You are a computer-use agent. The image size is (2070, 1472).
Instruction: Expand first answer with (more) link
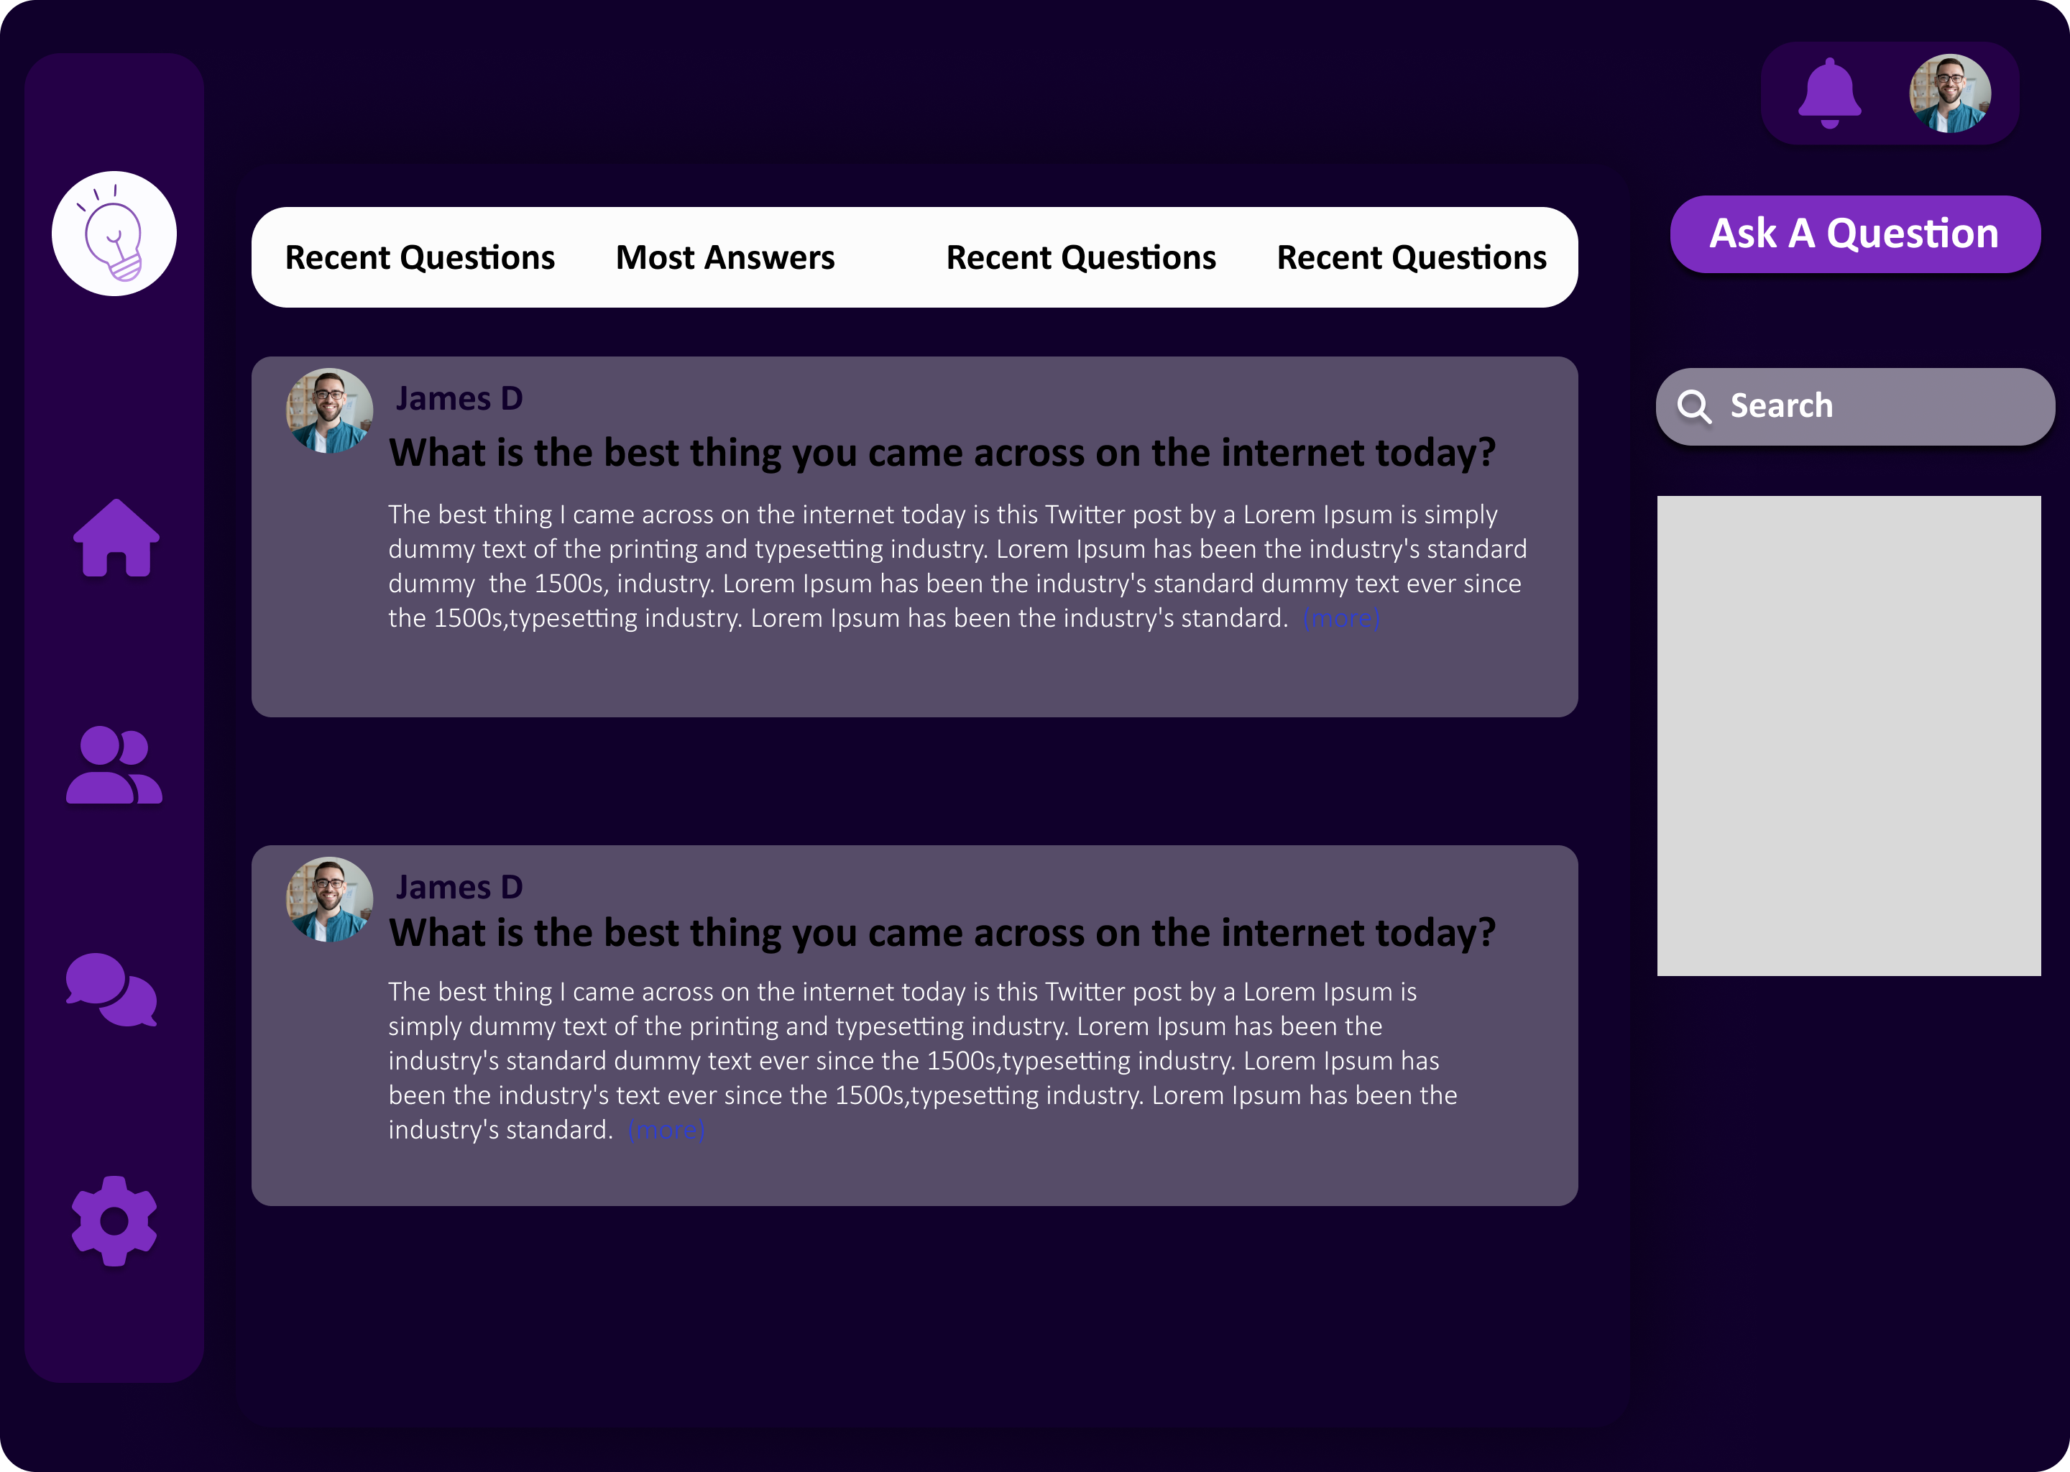(x=1341, y=619)
